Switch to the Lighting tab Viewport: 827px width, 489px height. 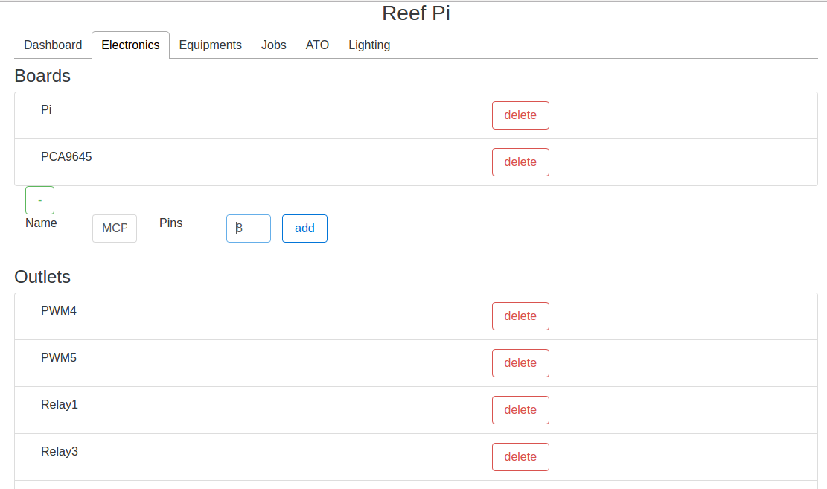tap(369, 45)
